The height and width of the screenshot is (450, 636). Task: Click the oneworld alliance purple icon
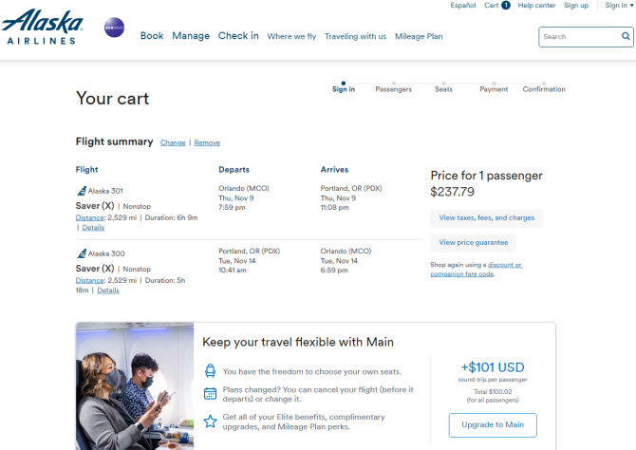[x=114, y=28]
